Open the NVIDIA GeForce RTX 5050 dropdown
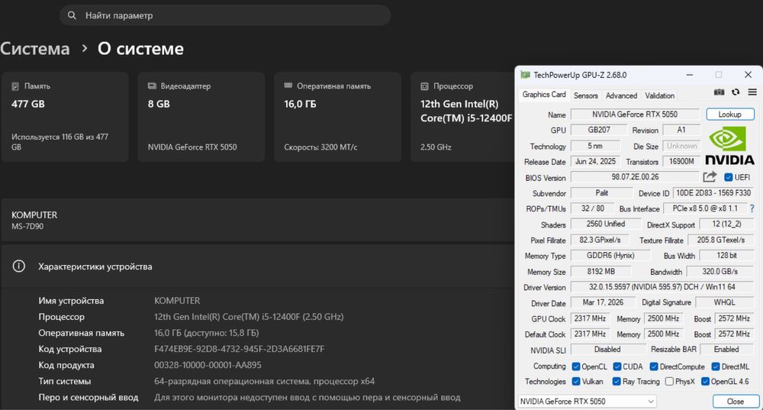 pyautogui.click(x=586, y=401)
